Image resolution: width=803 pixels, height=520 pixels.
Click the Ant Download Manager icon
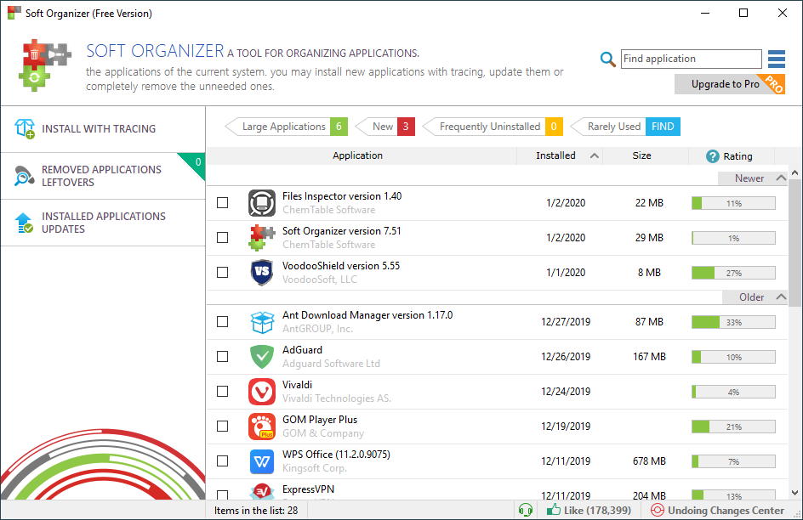262,322
